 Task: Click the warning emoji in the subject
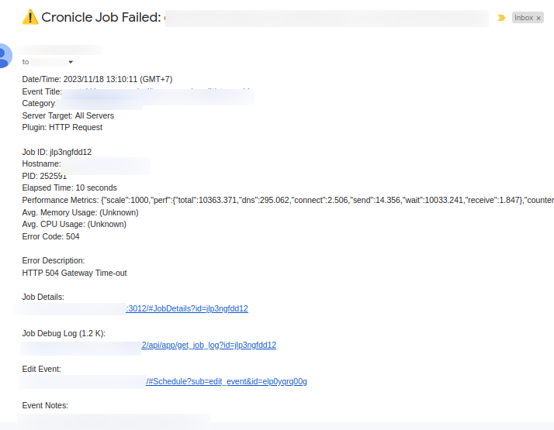pos(30,16)
